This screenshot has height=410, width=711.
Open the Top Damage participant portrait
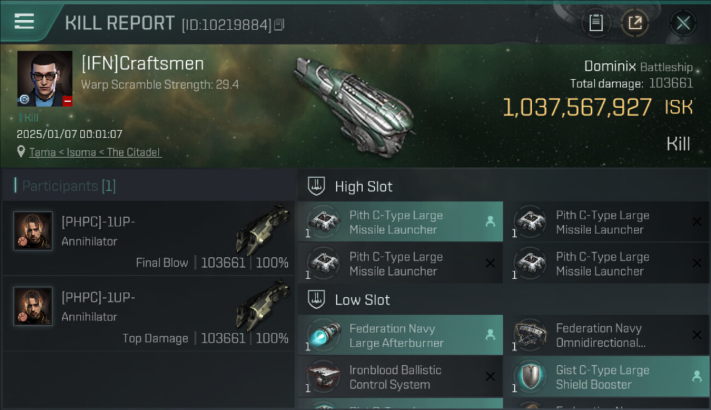[33, 306]
